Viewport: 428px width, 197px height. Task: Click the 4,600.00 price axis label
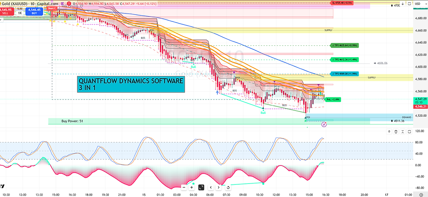pos(421,66)
